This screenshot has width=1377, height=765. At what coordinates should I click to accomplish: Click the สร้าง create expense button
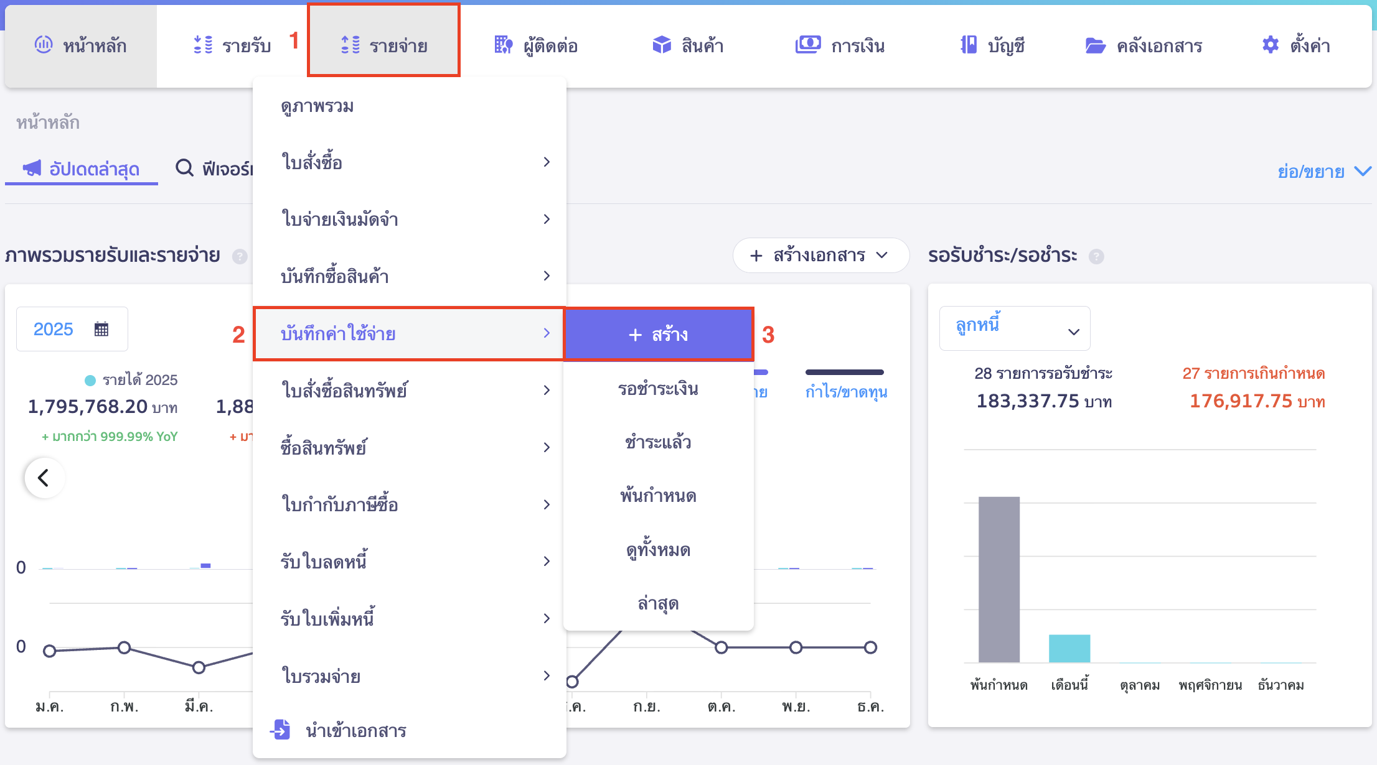659,334
